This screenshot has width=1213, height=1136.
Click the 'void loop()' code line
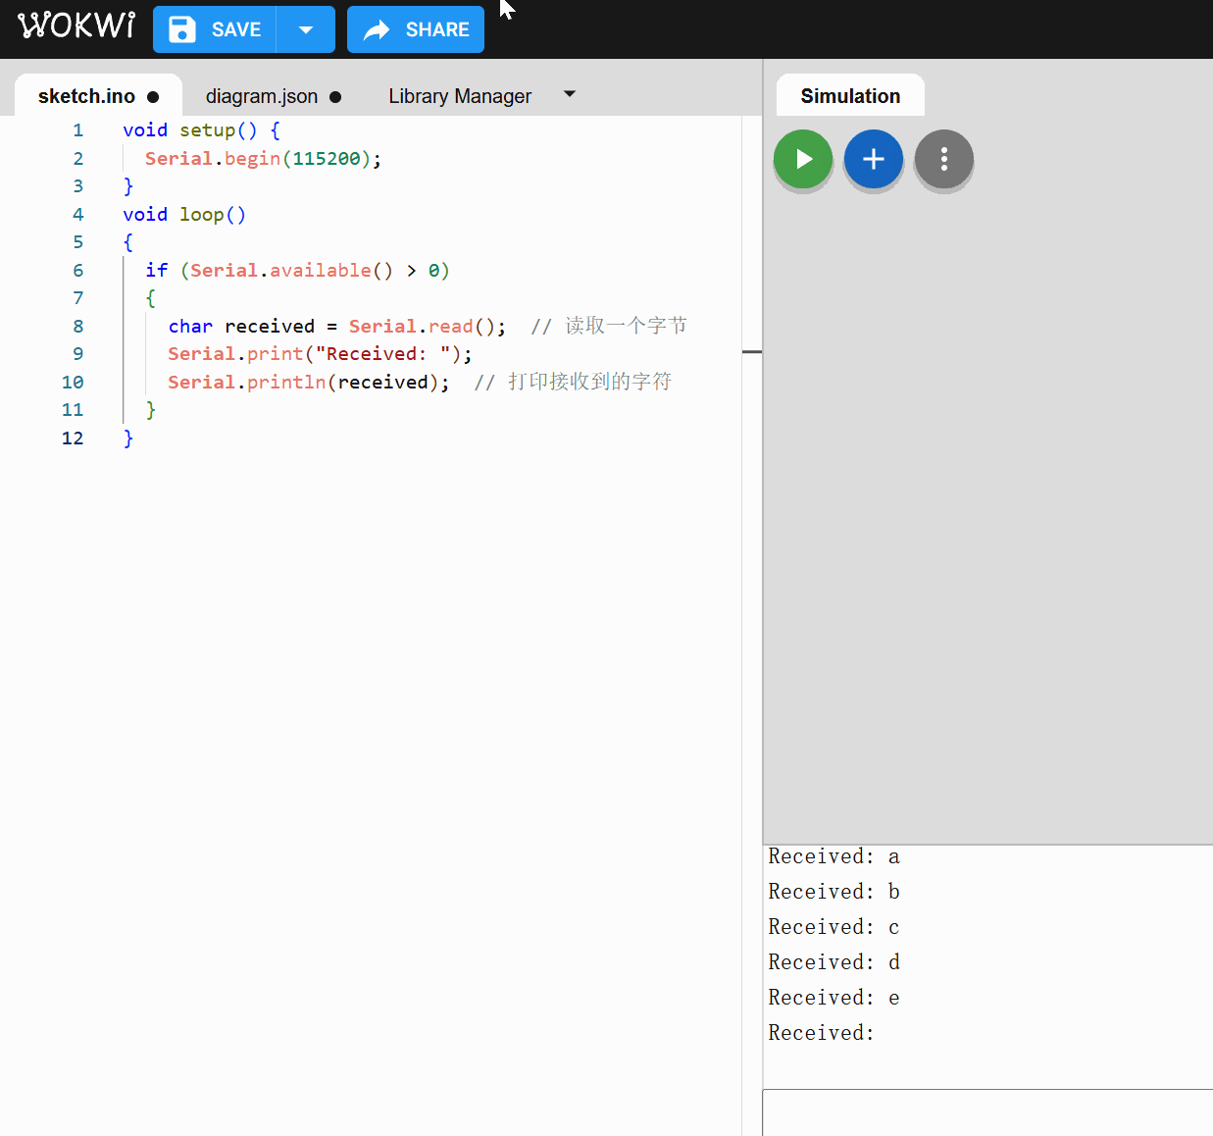(184, 215)
